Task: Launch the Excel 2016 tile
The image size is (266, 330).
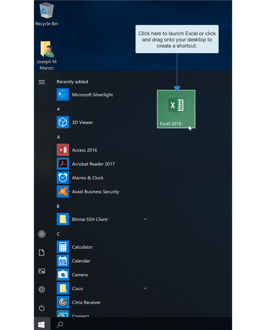Action: click(x=176, y=109)
